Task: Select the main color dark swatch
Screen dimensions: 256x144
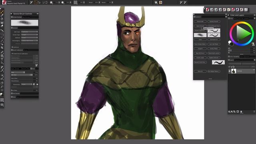Action: [x=232, y=44]
